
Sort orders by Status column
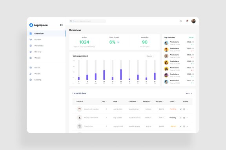173,101
